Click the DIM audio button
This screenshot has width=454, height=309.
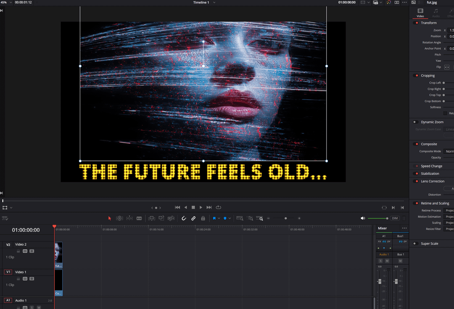(x=395, y=218)
